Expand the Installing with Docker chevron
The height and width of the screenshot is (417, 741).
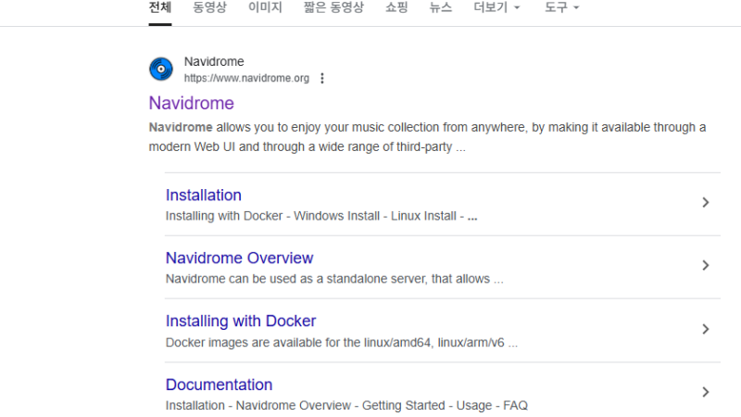[706, 329]
